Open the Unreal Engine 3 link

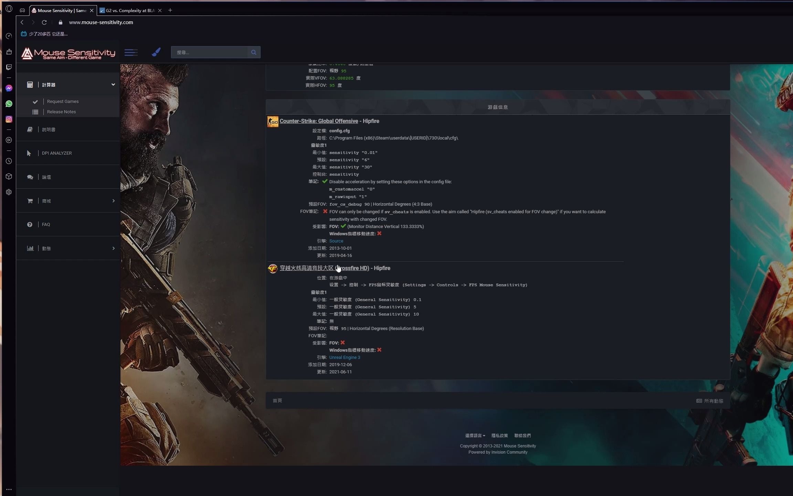[x=345, y=357]
